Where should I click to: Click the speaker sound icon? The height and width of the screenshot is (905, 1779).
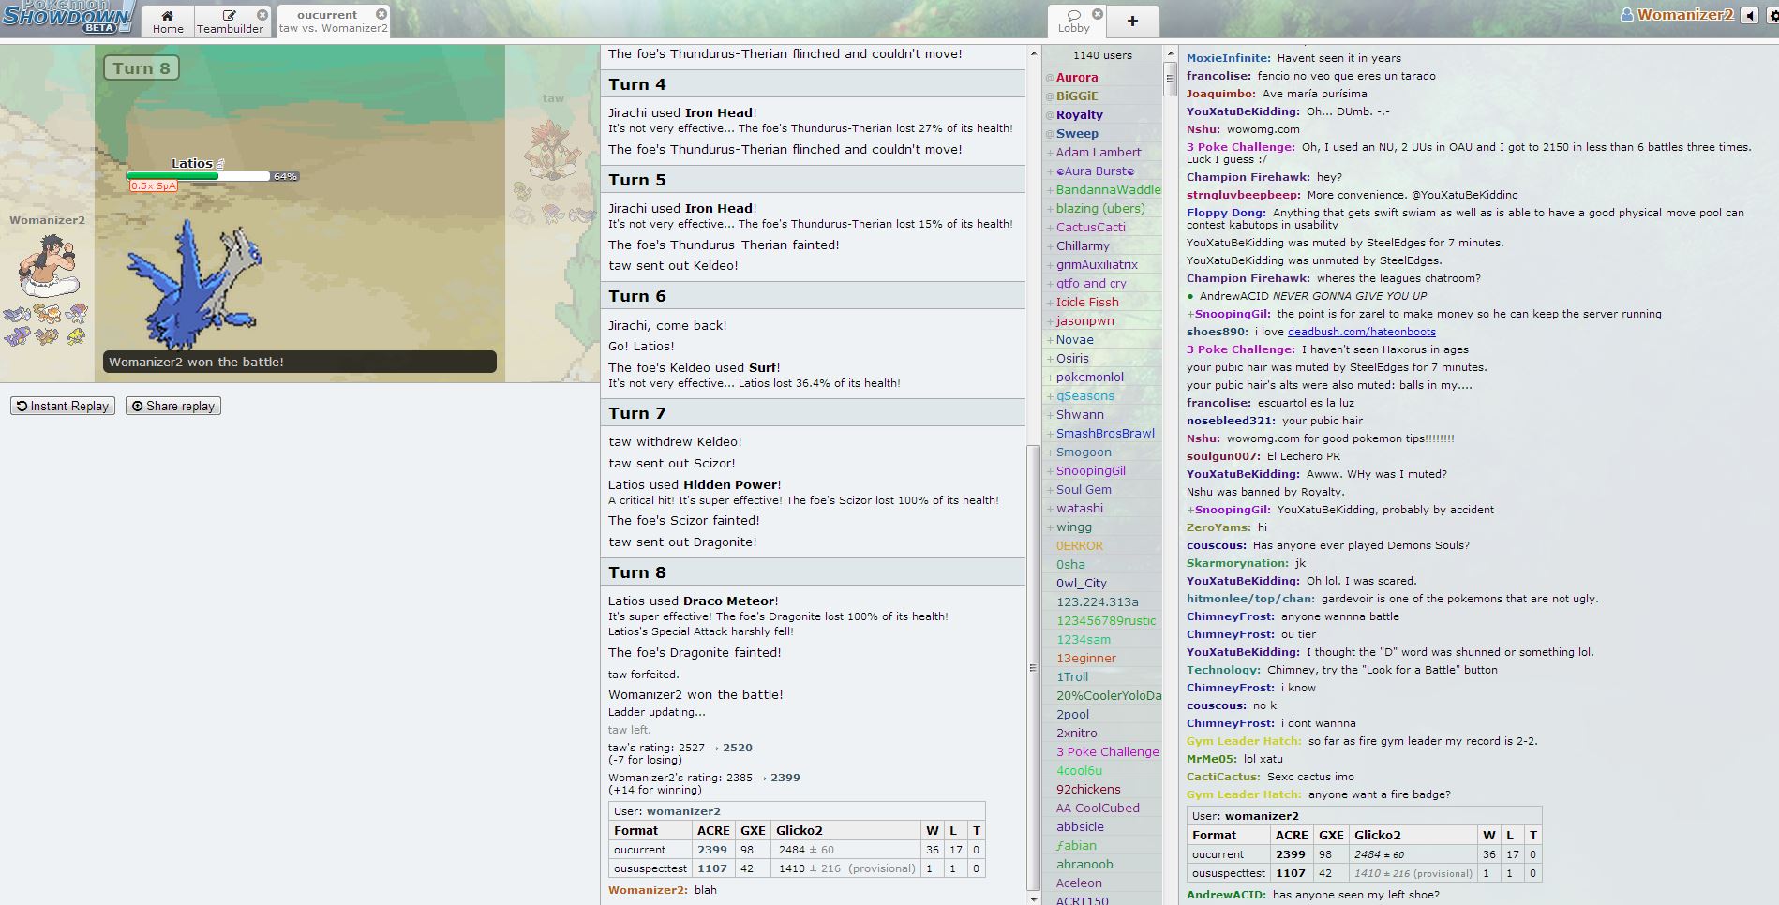(1749, 15)
